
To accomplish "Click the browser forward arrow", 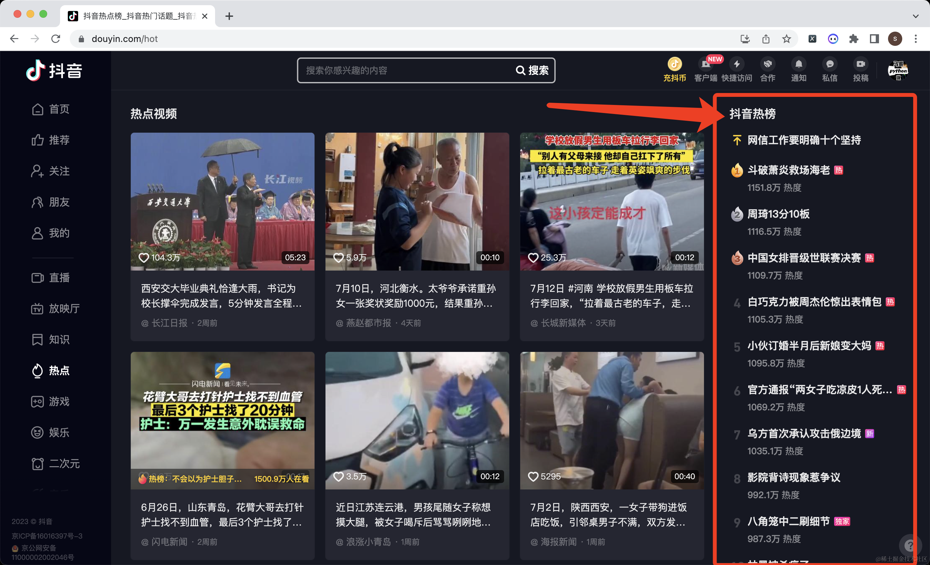I will [x=35, y=39].
